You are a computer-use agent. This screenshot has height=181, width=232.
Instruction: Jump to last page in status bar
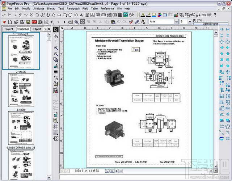112,171
